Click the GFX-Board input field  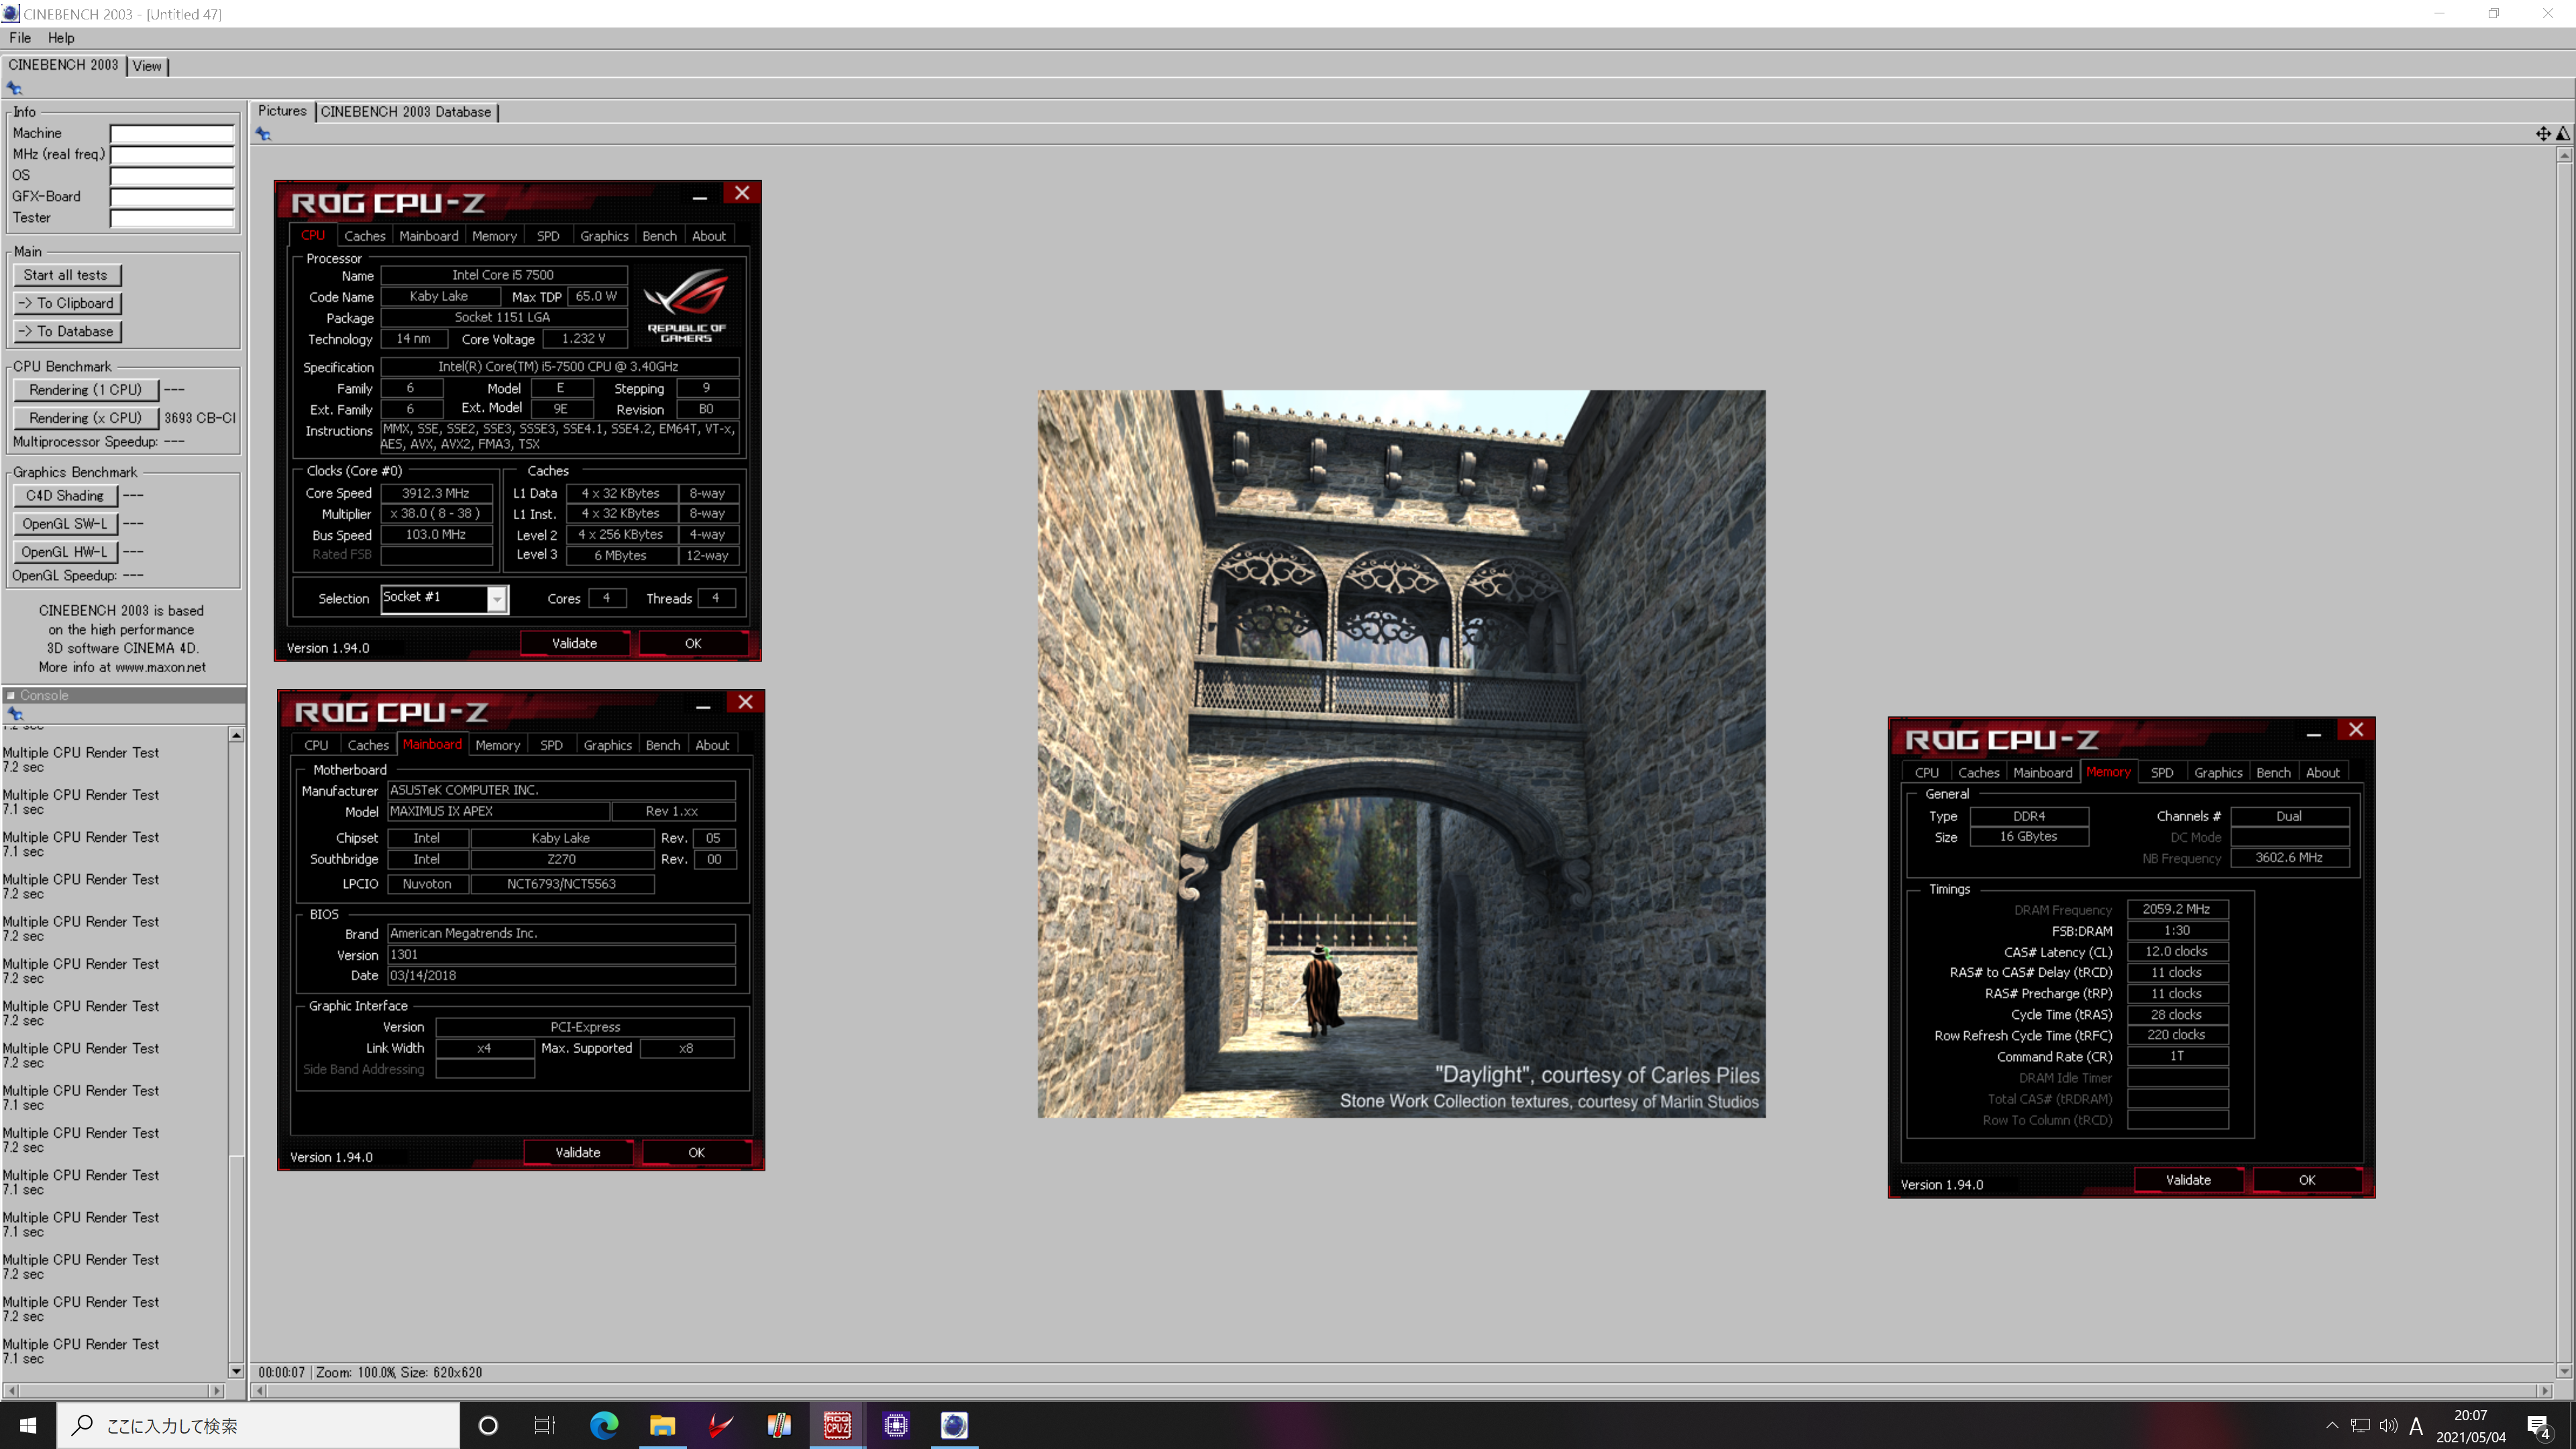click(172, 197)
